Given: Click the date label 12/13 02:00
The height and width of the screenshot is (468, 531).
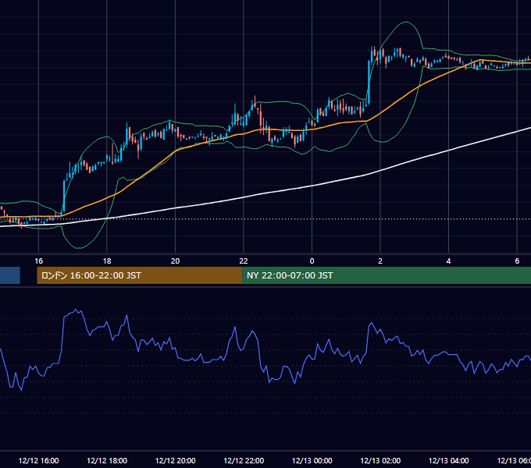Looking at the screenshot, I should (380, 460).
